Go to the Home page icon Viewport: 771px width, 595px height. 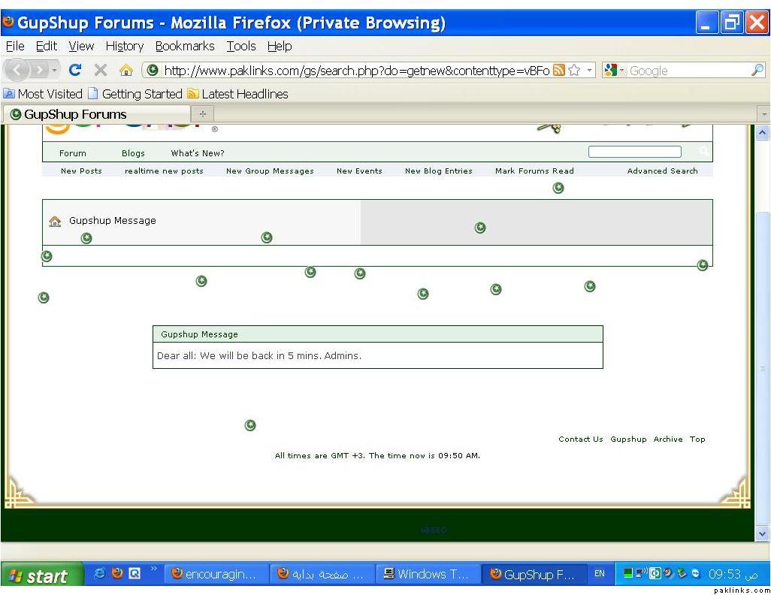pos(125,70)
